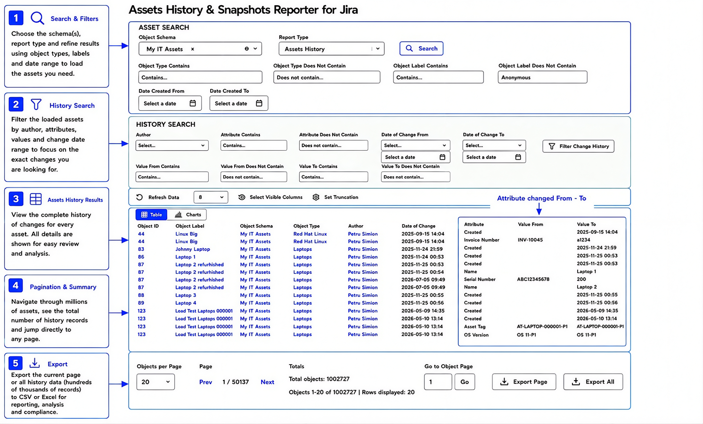The image size is (703, 424).
Task: Open calendar for Date Created To
Action: pos(259,103)
